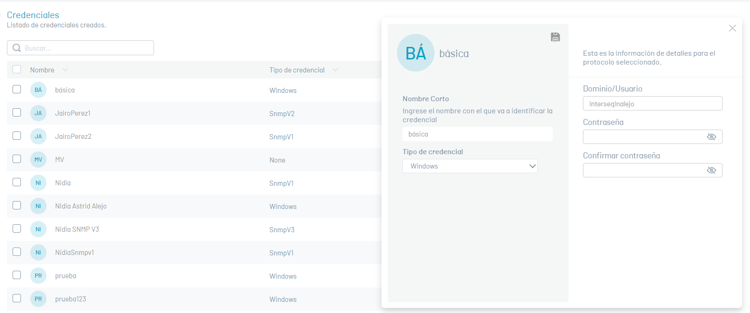Click the large BÁ avatar in detail panel

pyautogui.click(x=415, y=53)
